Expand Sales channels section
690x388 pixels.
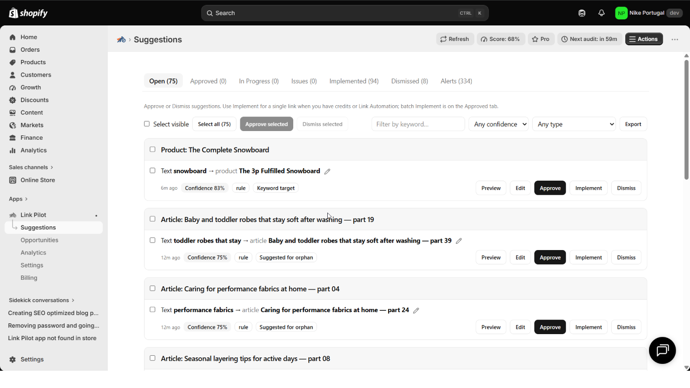coord(31,167)
